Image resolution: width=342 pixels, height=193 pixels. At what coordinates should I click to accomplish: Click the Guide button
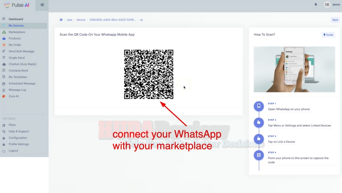[328, 35]
